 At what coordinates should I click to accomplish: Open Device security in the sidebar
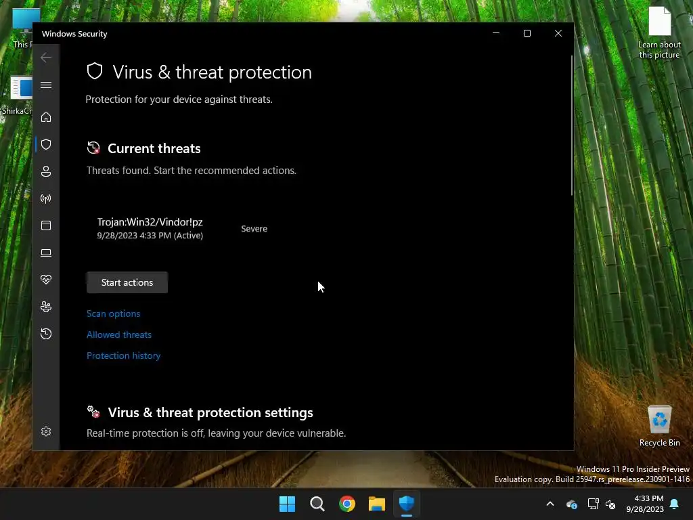point(46,253)
